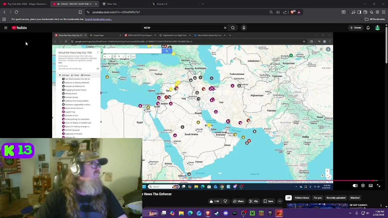388x218 pixels.
Task: Bookmark this page using the bookmark icon
Action: pyautogui.click(x=80, y=12)
